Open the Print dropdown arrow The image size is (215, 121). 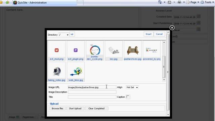point(184,2)
